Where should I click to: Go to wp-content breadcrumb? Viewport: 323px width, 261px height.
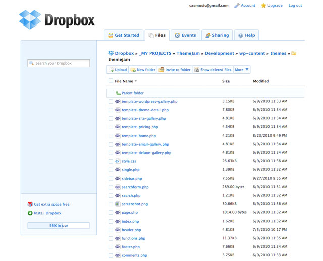point(252,53)
